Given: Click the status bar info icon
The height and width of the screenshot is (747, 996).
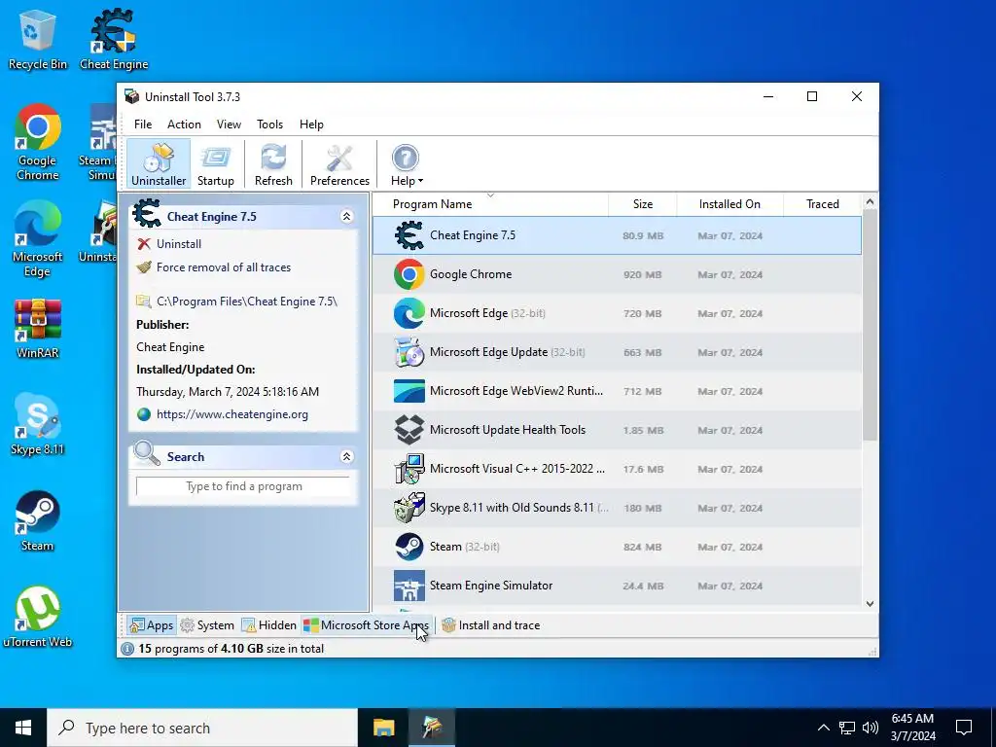Looking at the screenshot, I should pyautogui.click(x=127, y=649).
